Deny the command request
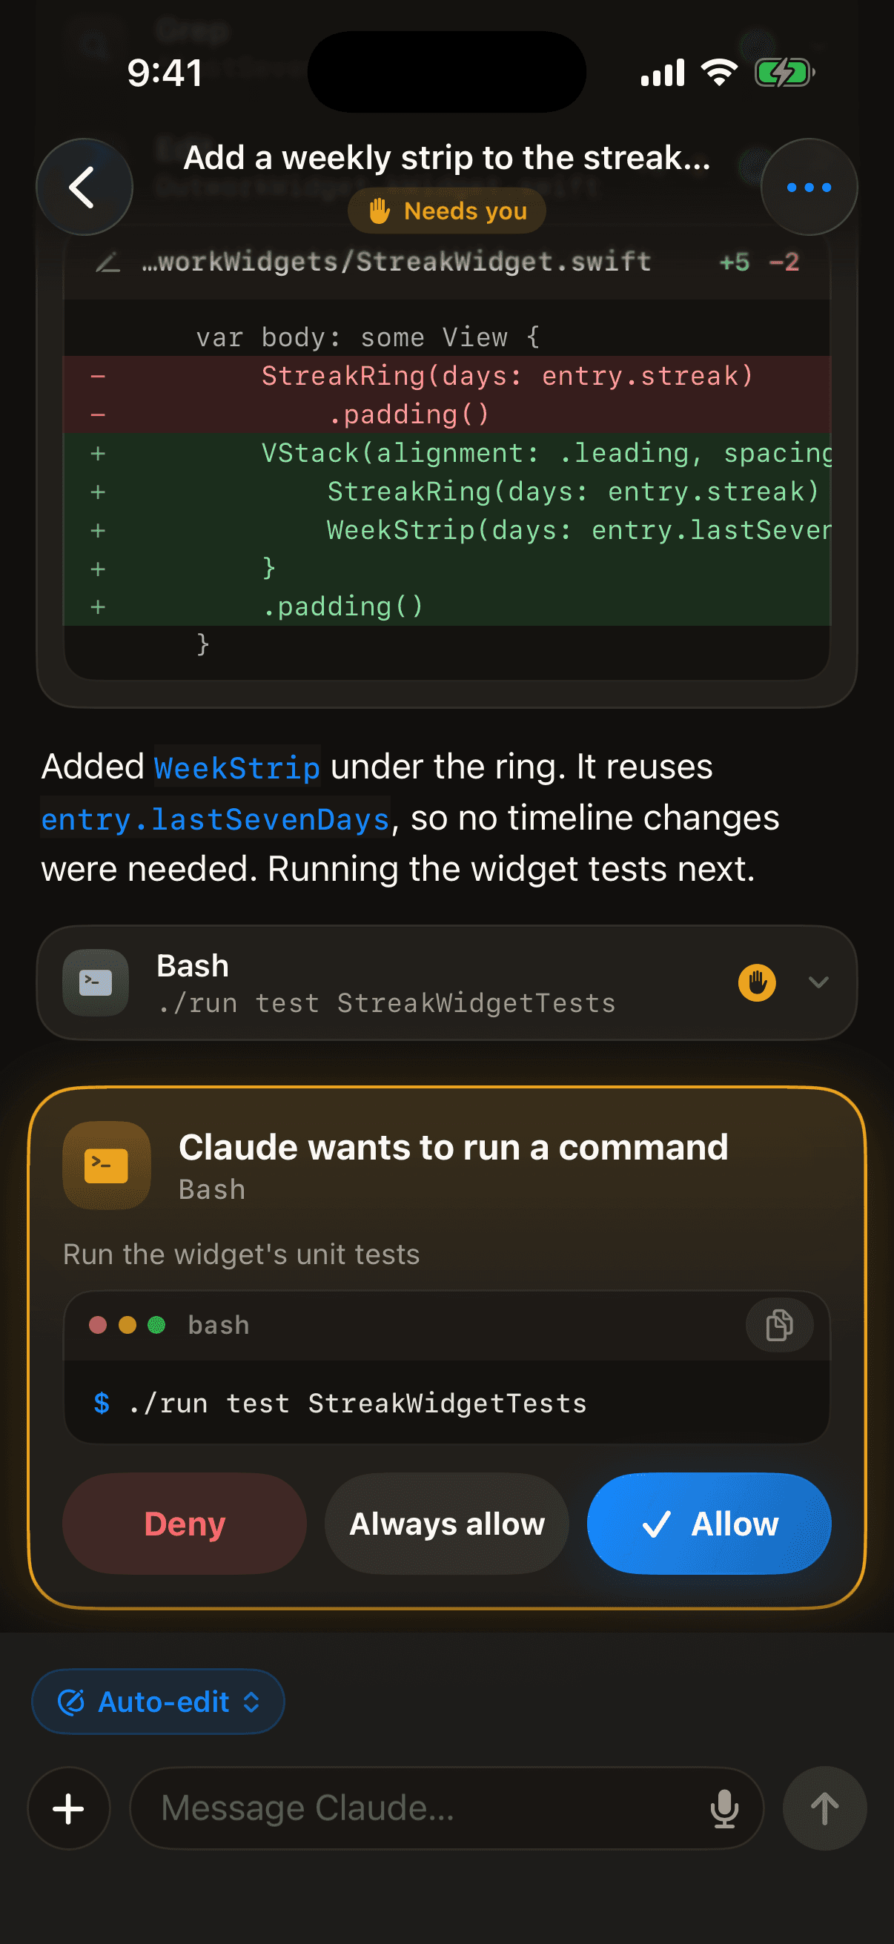This screenshot has height=1944, width=894. coord(185,1524)
